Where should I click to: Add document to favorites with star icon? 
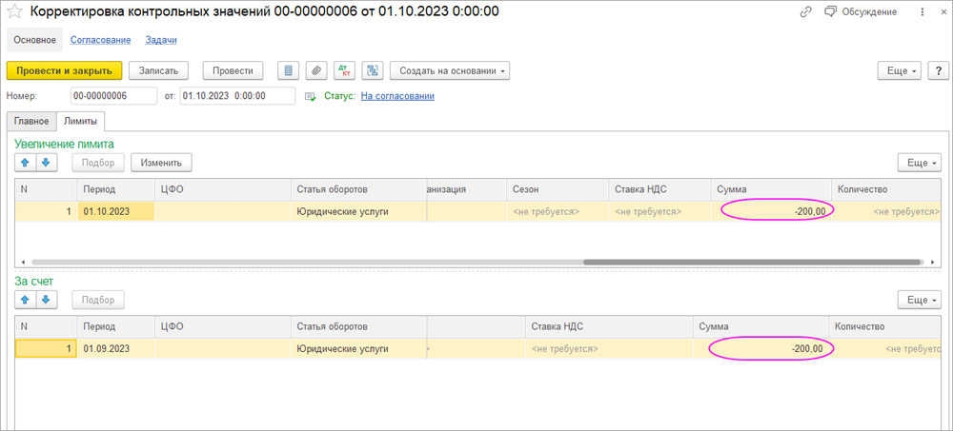click(x=15, y=12)
